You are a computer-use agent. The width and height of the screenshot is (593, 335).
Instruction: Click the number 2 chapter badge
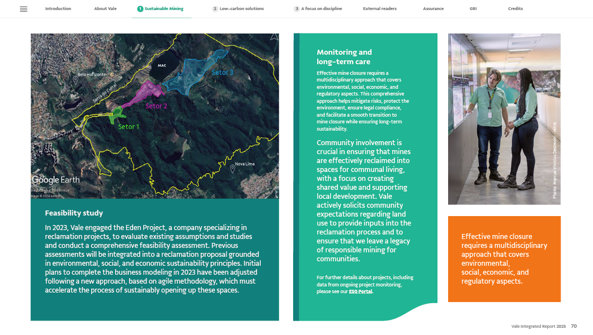215,9
